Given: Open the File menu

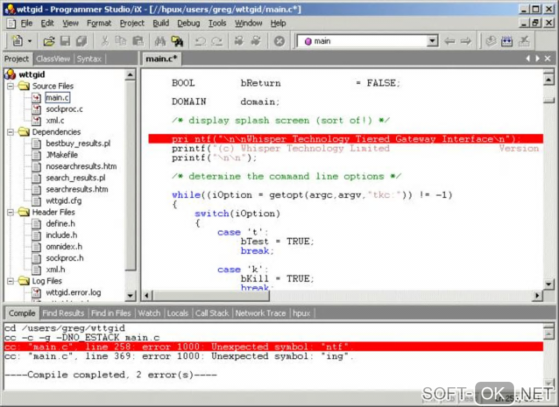Looking at the screenshot, I should (x=27, y=23).
